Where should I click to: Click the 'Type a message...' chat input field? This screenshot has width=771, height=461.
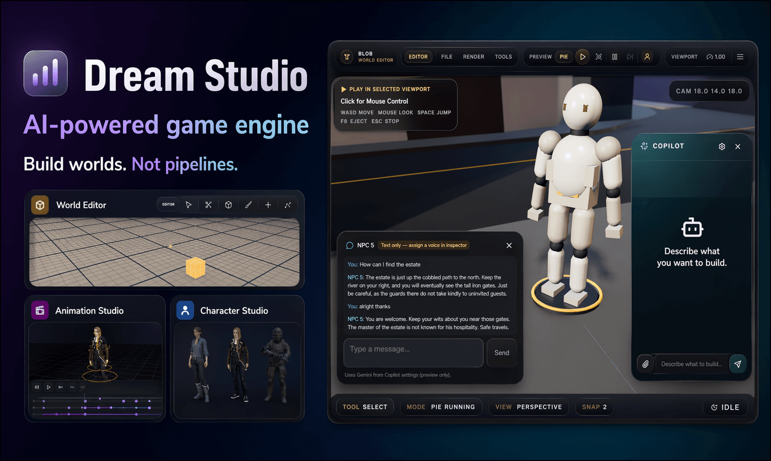pyautogui.click(x=413, y=353)
